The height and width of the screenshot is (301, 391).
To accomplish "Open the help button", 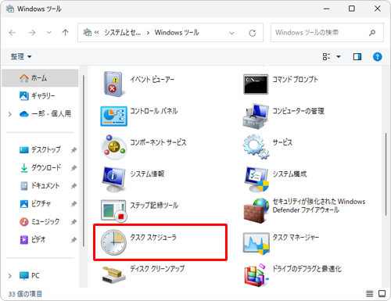I will coord(377,56).
